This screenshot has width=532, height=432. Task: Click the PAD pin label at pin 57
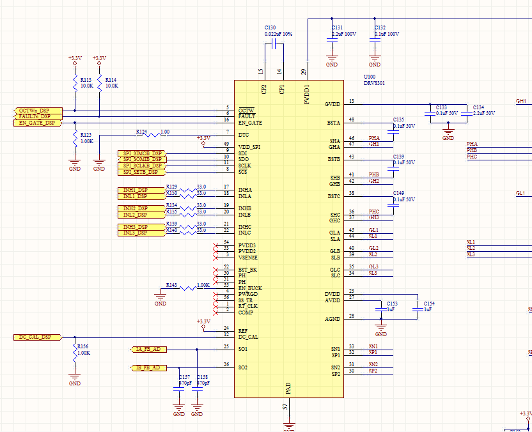click(288, 389)
